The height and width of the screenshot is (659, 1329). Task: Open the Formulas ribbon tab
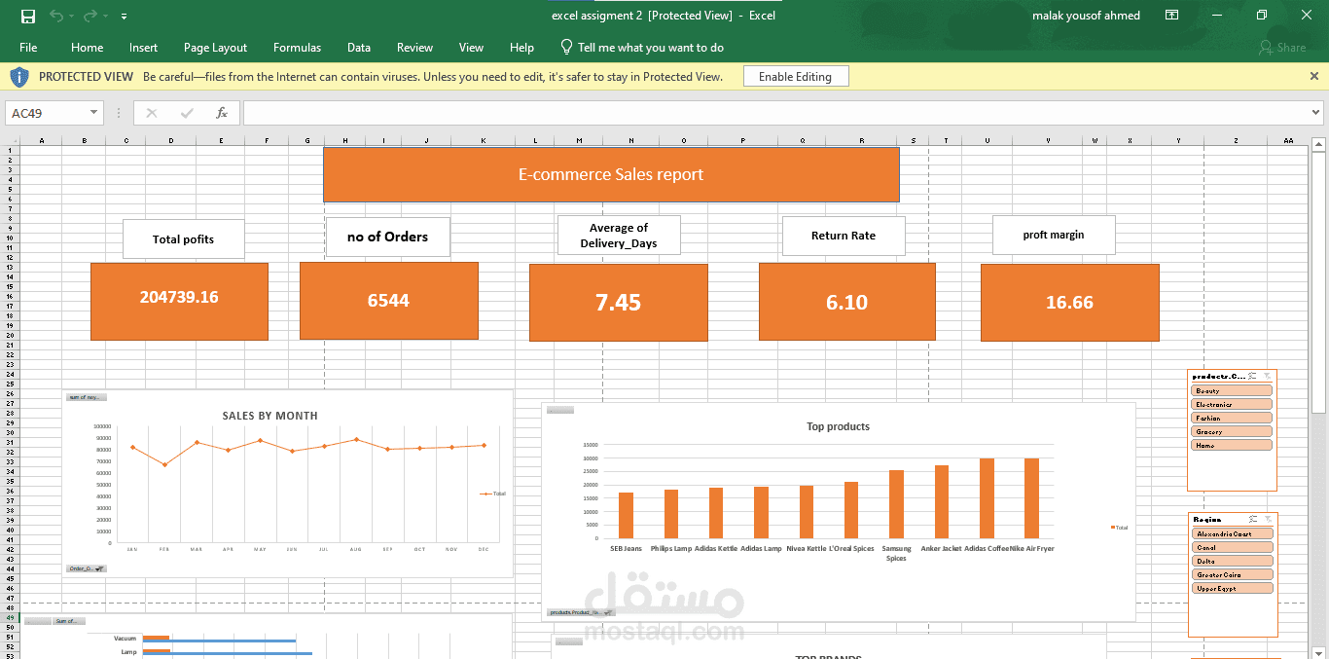(297, 47)
